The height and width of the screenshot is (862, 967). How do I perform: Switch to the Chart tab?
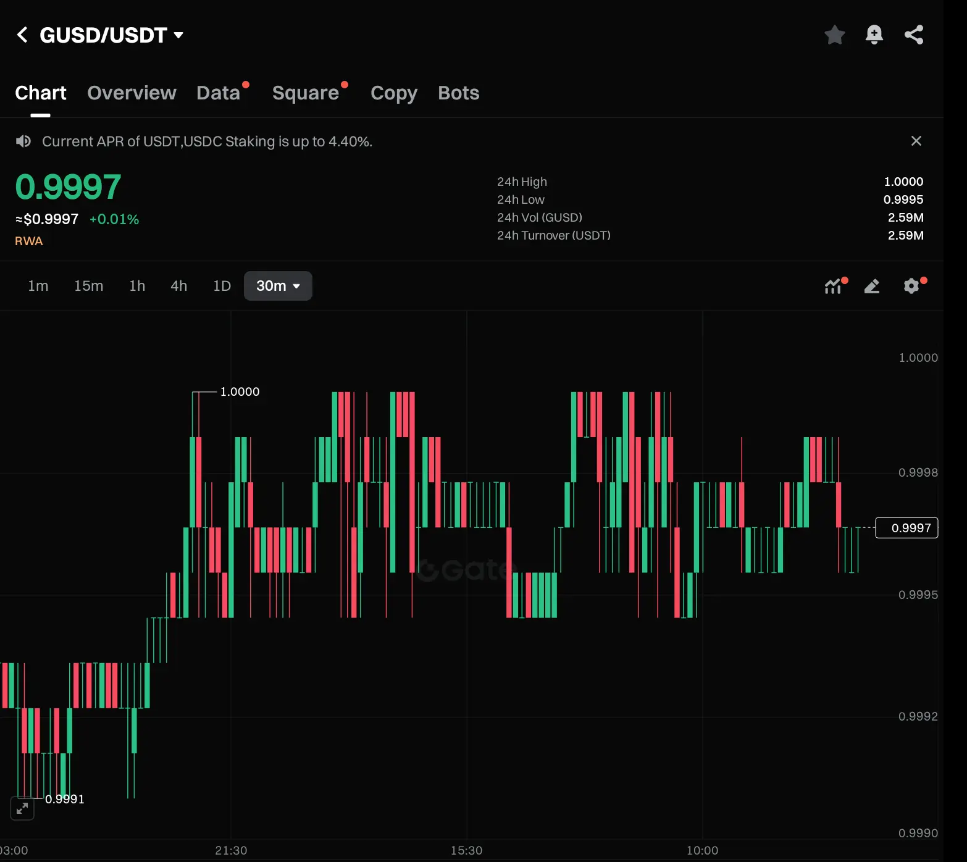(41, 93)
